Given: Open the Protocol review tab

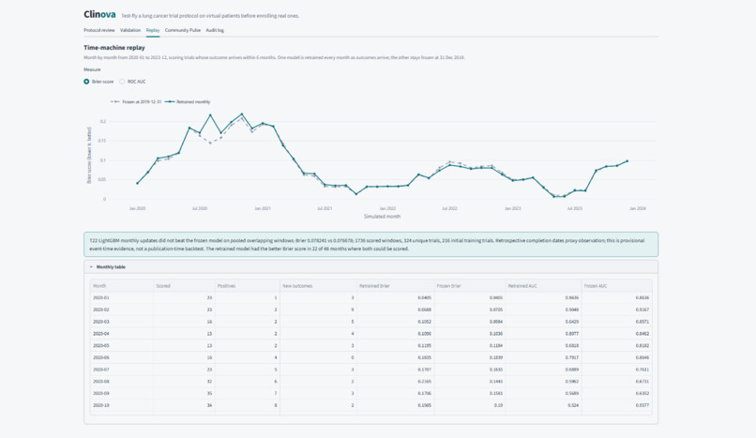Looking at the screenshot, I should coord(98,30).
